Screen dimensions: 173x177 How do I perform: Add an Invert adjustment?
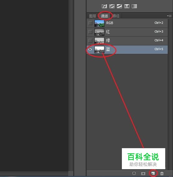pos(104,6)
